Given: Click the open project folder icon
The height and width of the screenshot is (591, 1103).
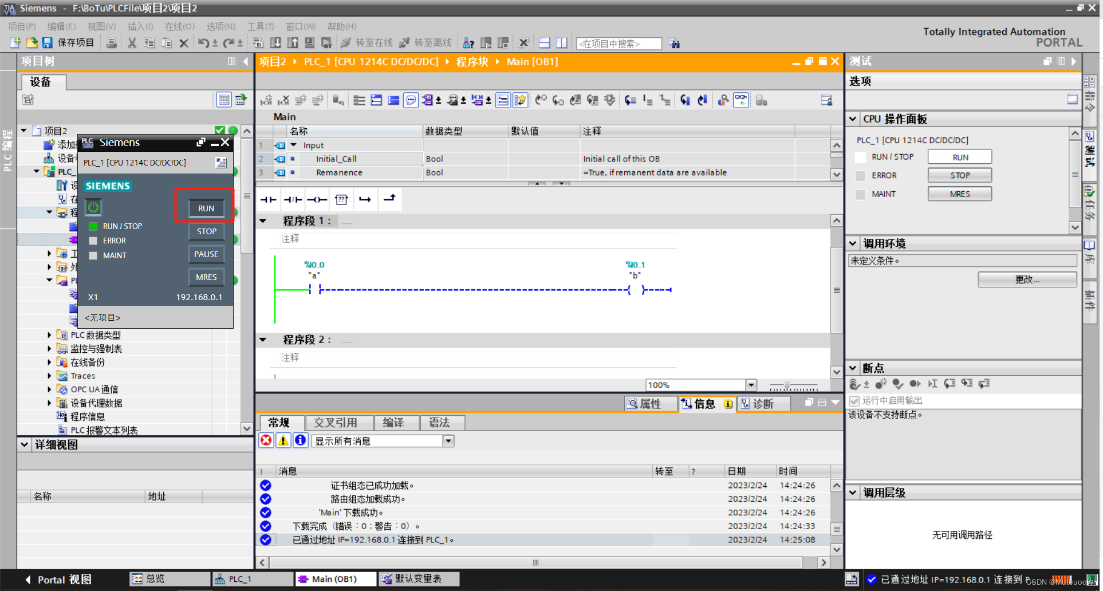Looking at the screenshot, I should pyautogui.click(x=31, y=43).
